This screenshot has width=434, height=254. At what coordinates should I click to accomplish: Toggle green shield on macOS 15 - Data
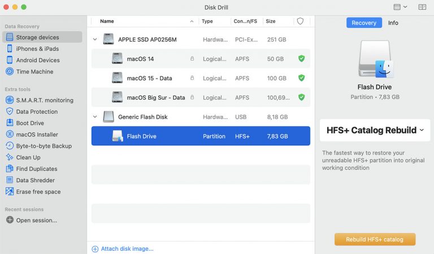tap(301, 78)
